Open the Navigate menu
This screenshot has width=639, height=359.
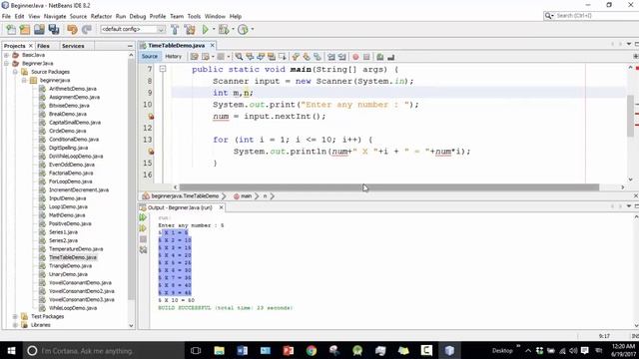point(55,16)
